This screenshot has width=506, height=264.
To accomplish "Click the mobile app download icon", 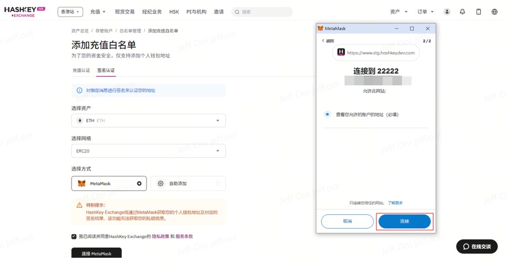I will [x=479, y=12].
